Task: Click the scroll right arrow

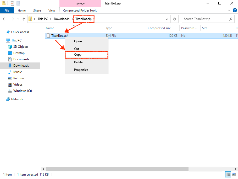Action: (235, 169)
